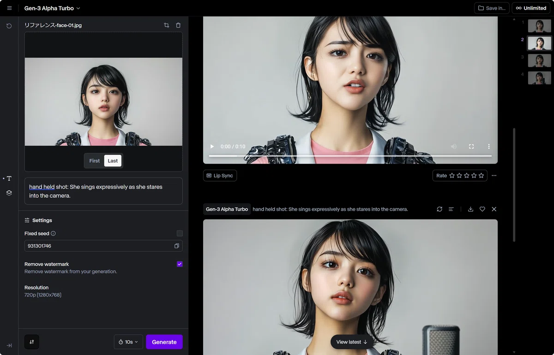Screen dimensions: 554x355
Task: Click the View latest button
Action: (352, 342)
